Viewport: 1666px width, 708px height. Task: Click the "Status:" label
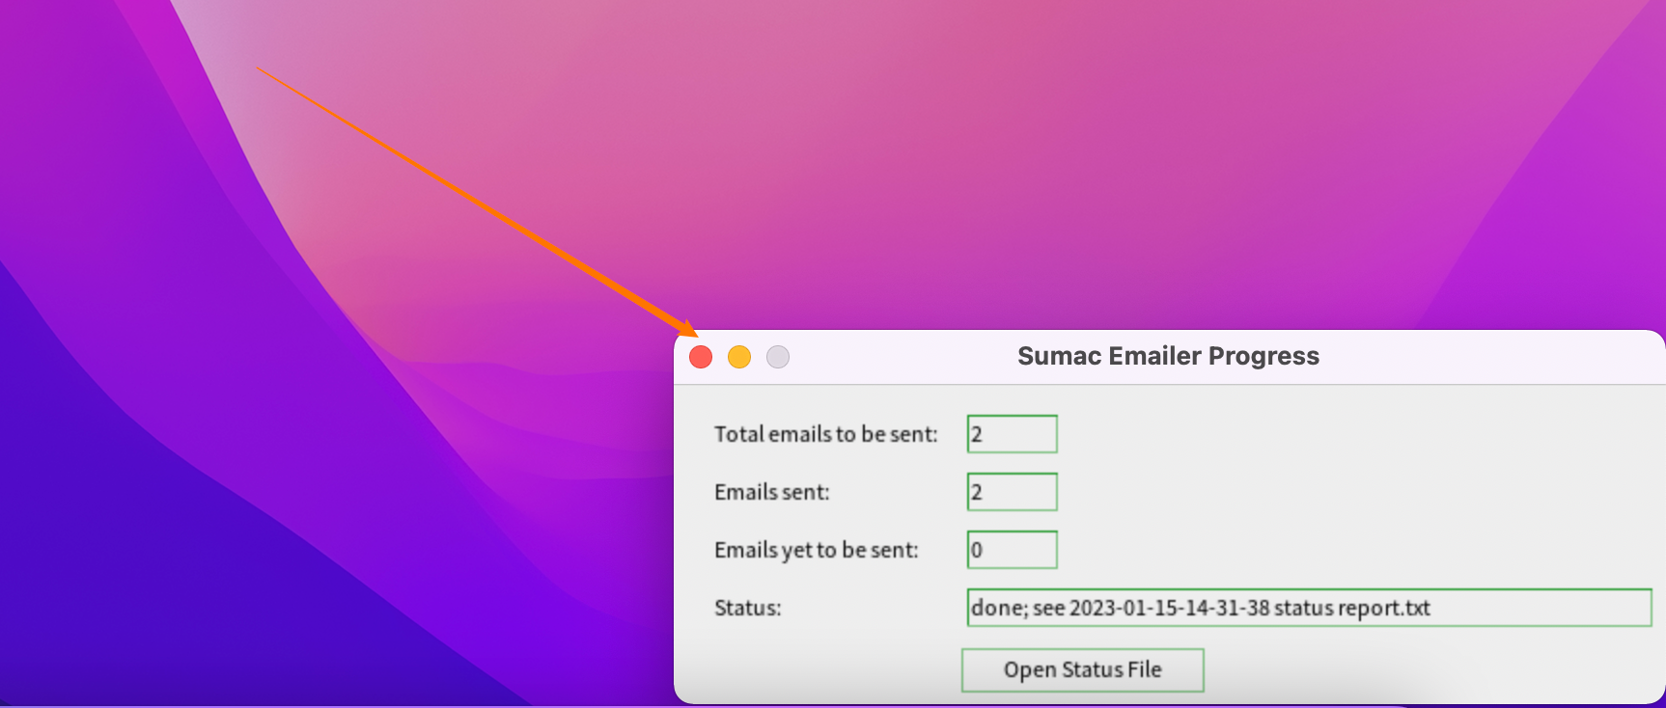pos(748,609)
